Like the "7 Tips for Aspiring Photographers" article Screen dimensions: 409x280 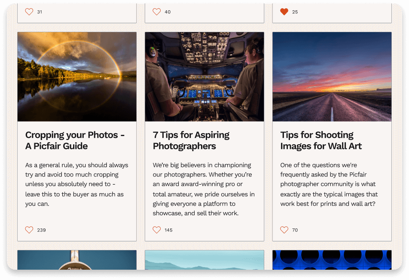tap(157, 230)
